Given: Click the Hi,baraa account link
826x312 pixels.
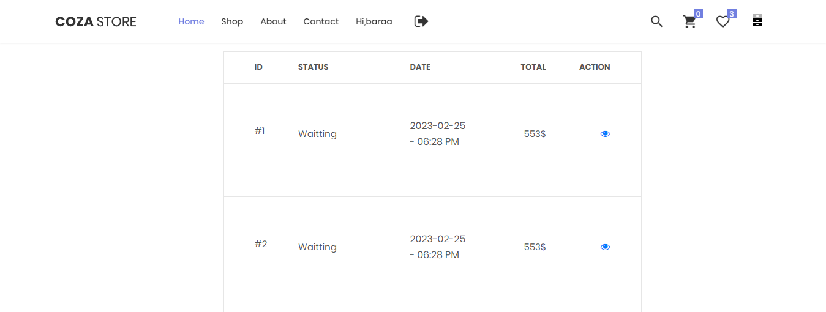Looking at the screenshot, I should [374, 21].
